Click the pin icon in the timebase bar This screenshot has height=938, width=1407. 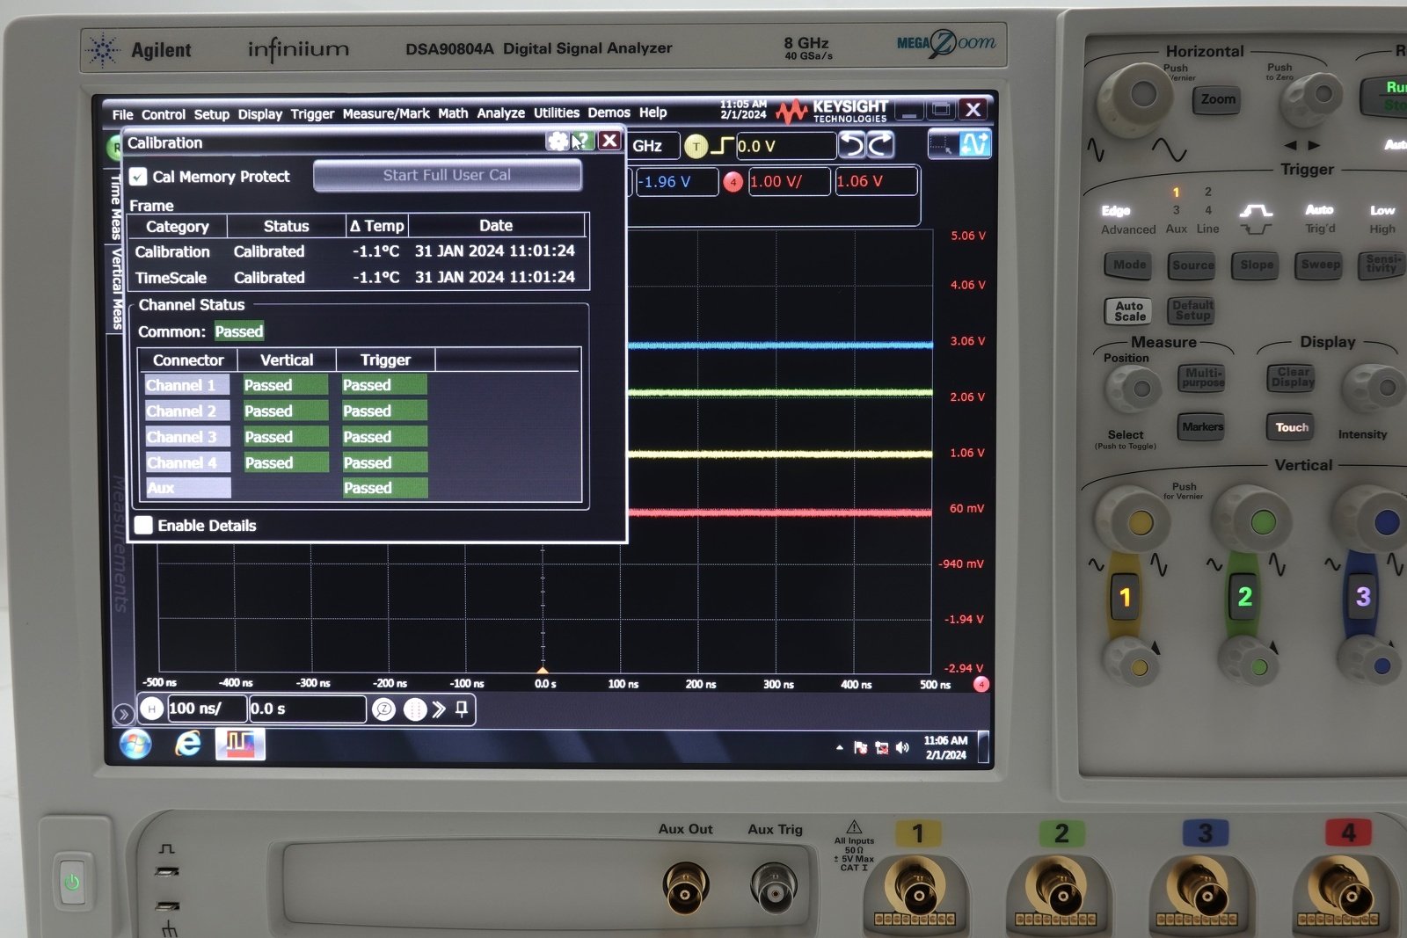point(462,709)
